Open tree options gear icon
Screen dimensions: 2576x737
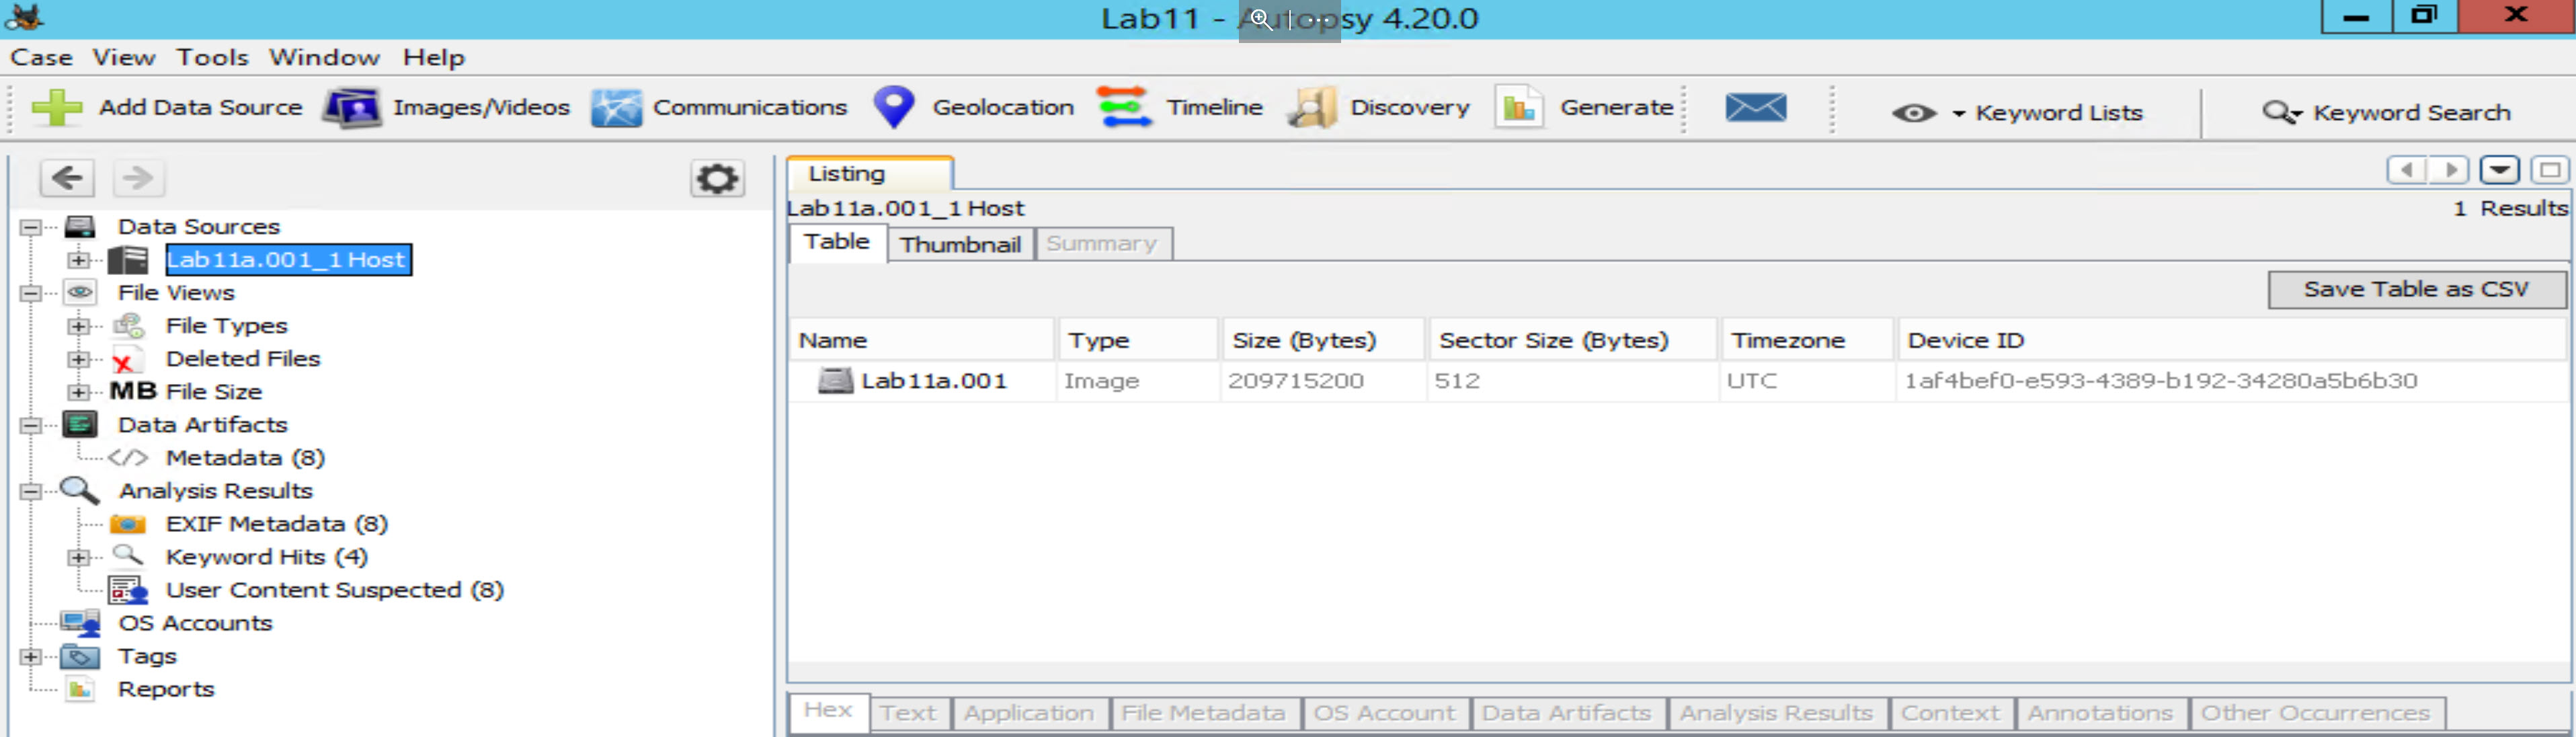coord(716,179)
